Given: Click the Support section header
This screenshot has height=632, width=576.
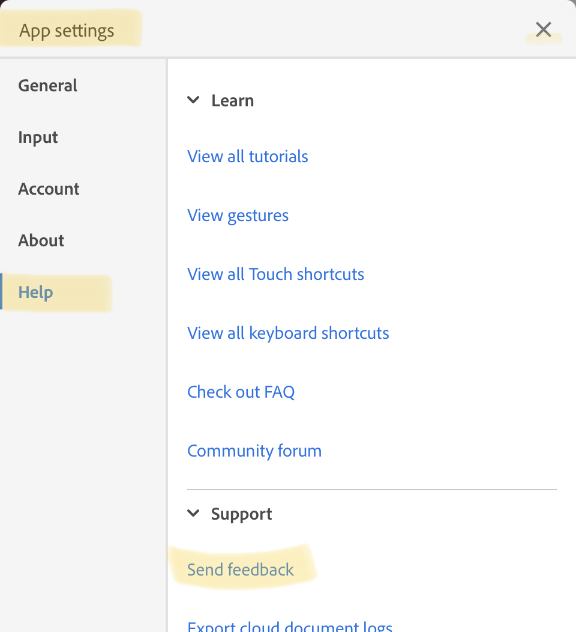Looking at the screenshot, I should click(x=241, y=514).
